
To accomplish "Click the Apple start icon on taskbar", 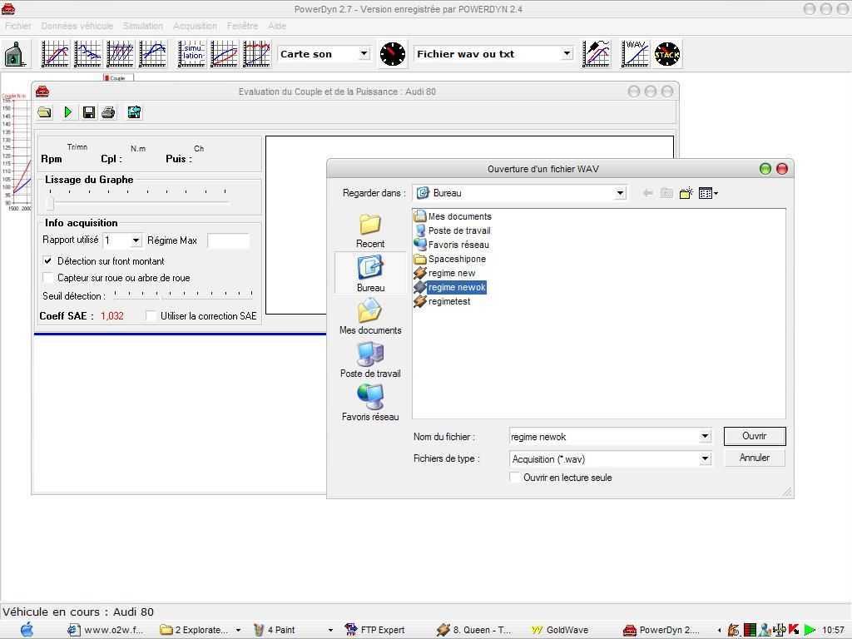I will tap(27, 630).
